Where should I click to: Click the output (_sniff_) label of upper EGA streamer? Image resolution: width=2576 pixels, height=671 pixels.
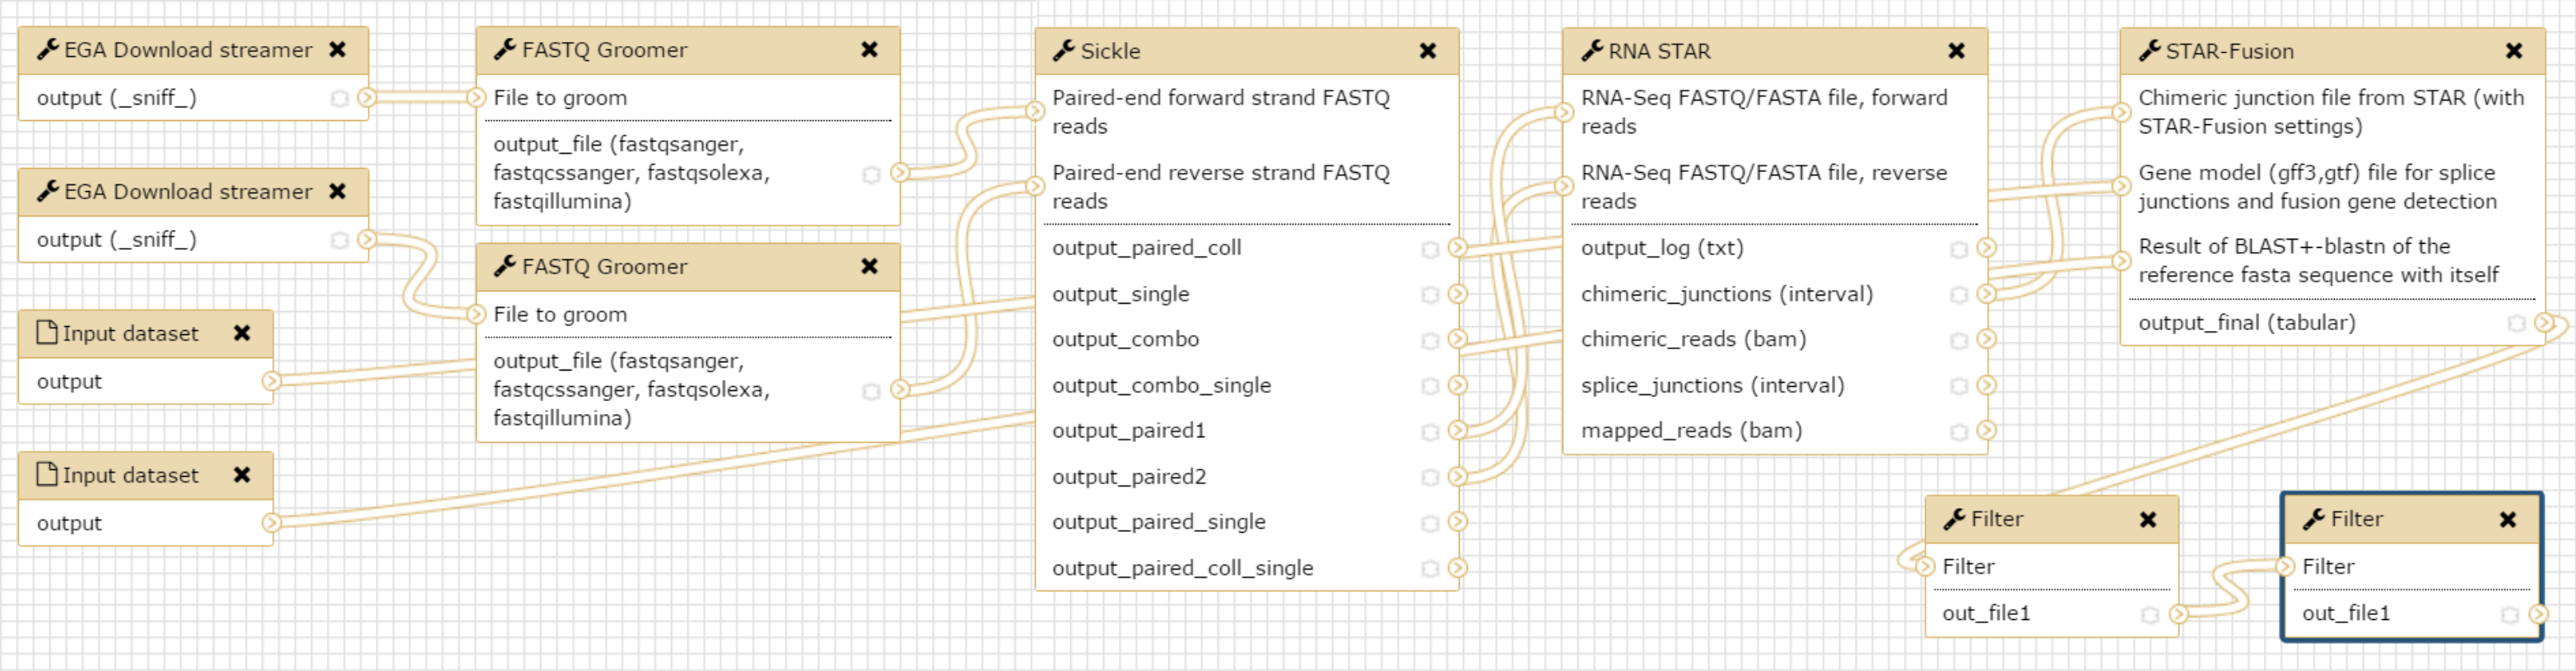116,98
